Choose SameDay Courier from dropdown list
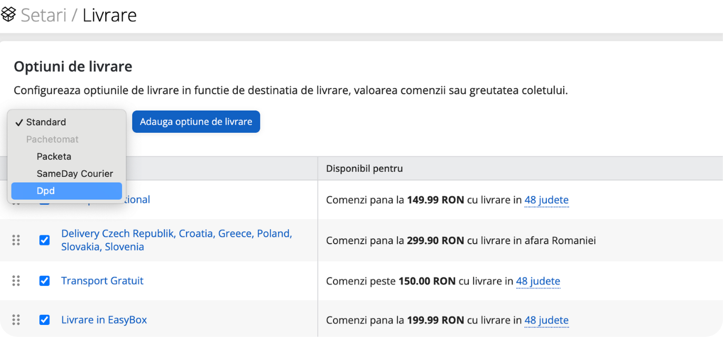The height and width of the screenshot is (337, 723). (x=66, y=174)
